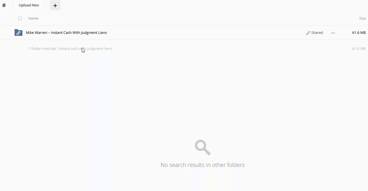The image size is (368, 191).
Task: Go to the Home folder icon
Action: coord(4,5)
